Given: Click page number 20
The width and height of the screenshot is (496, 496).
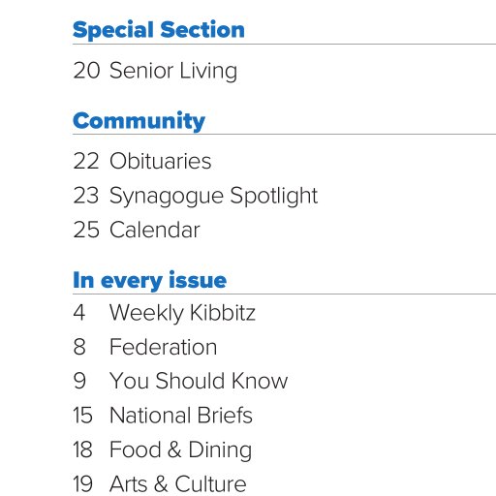Looking at the screenshot, I should tap(86, 70).
